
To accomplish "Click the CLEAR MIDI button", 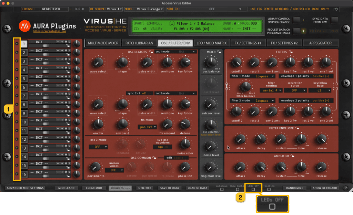I will click(94, 188).
